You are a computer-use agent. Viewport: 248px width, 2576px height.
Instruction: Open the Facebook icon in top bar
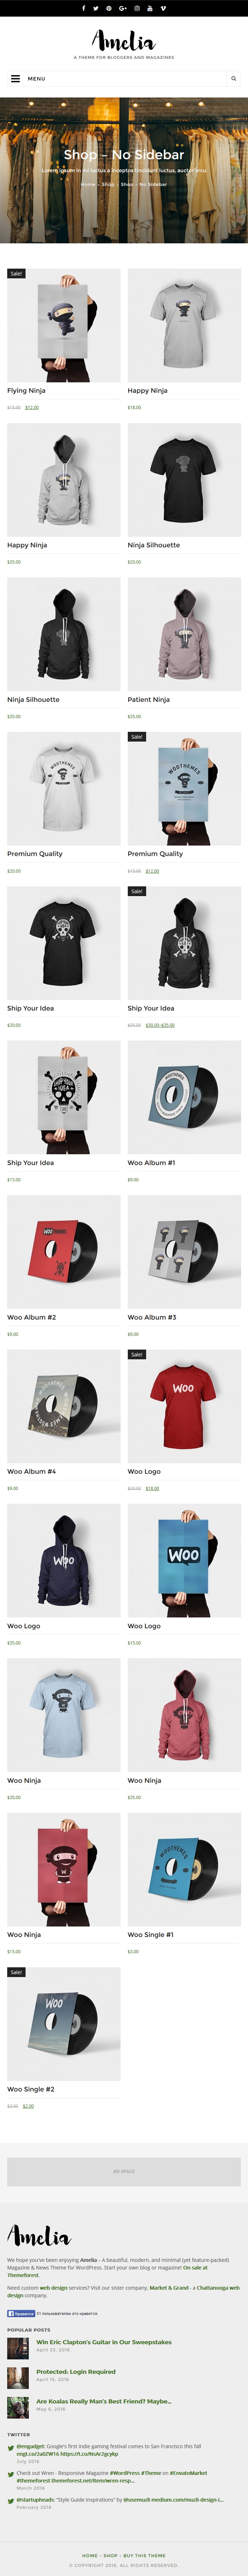coord(83,8)
